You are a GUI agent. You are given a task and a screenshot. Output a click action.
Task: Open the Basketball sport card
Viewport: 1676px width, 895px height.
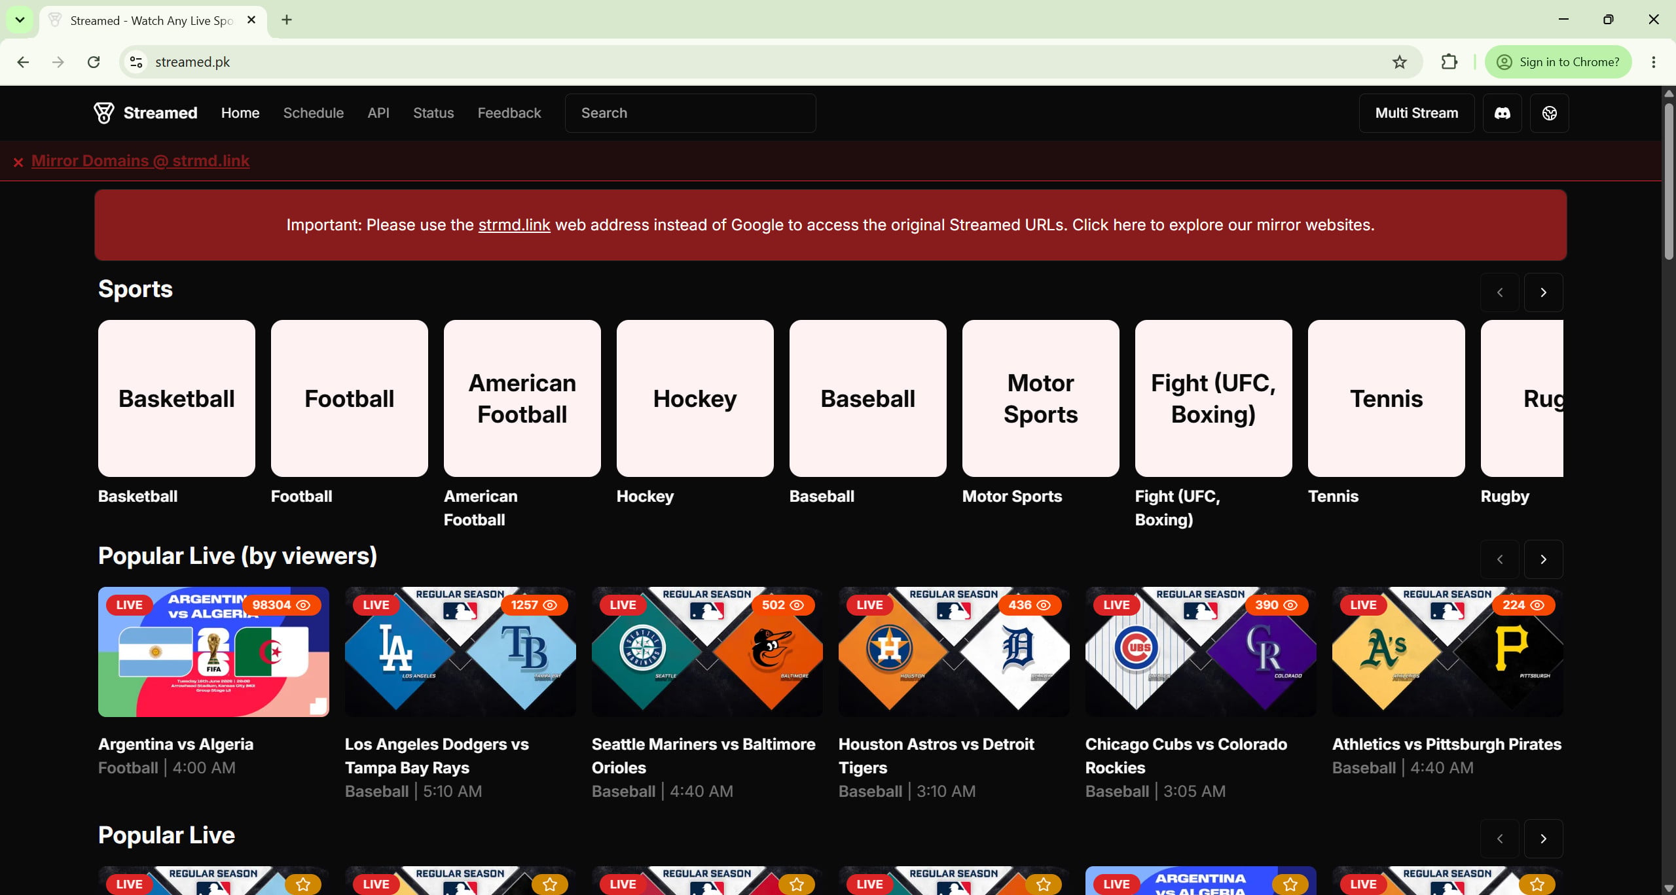click(177, 398)
